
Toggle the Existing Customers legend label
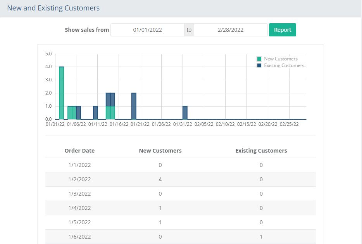click(284, 65)
